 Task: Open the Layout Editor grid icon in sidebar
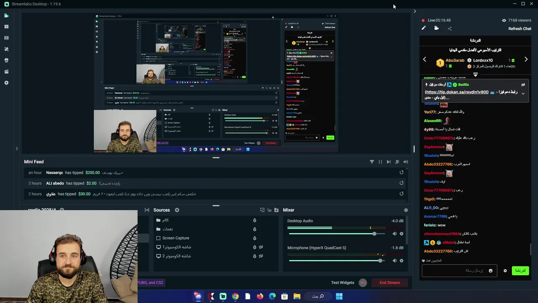(6, 27)
